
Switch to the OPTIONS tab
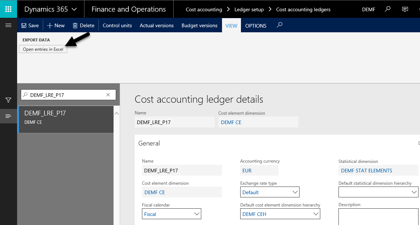(255, 26)
